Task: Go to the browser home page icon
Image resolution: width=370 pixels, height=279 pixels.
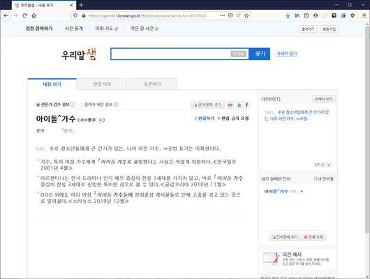Action: (x=34, y=15)
